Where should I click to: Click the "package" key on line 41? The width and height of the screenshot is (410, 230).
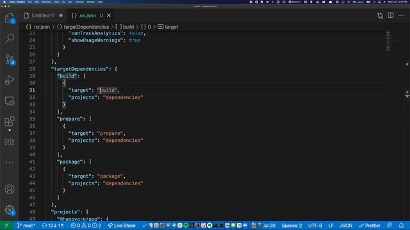pos(70,162)
